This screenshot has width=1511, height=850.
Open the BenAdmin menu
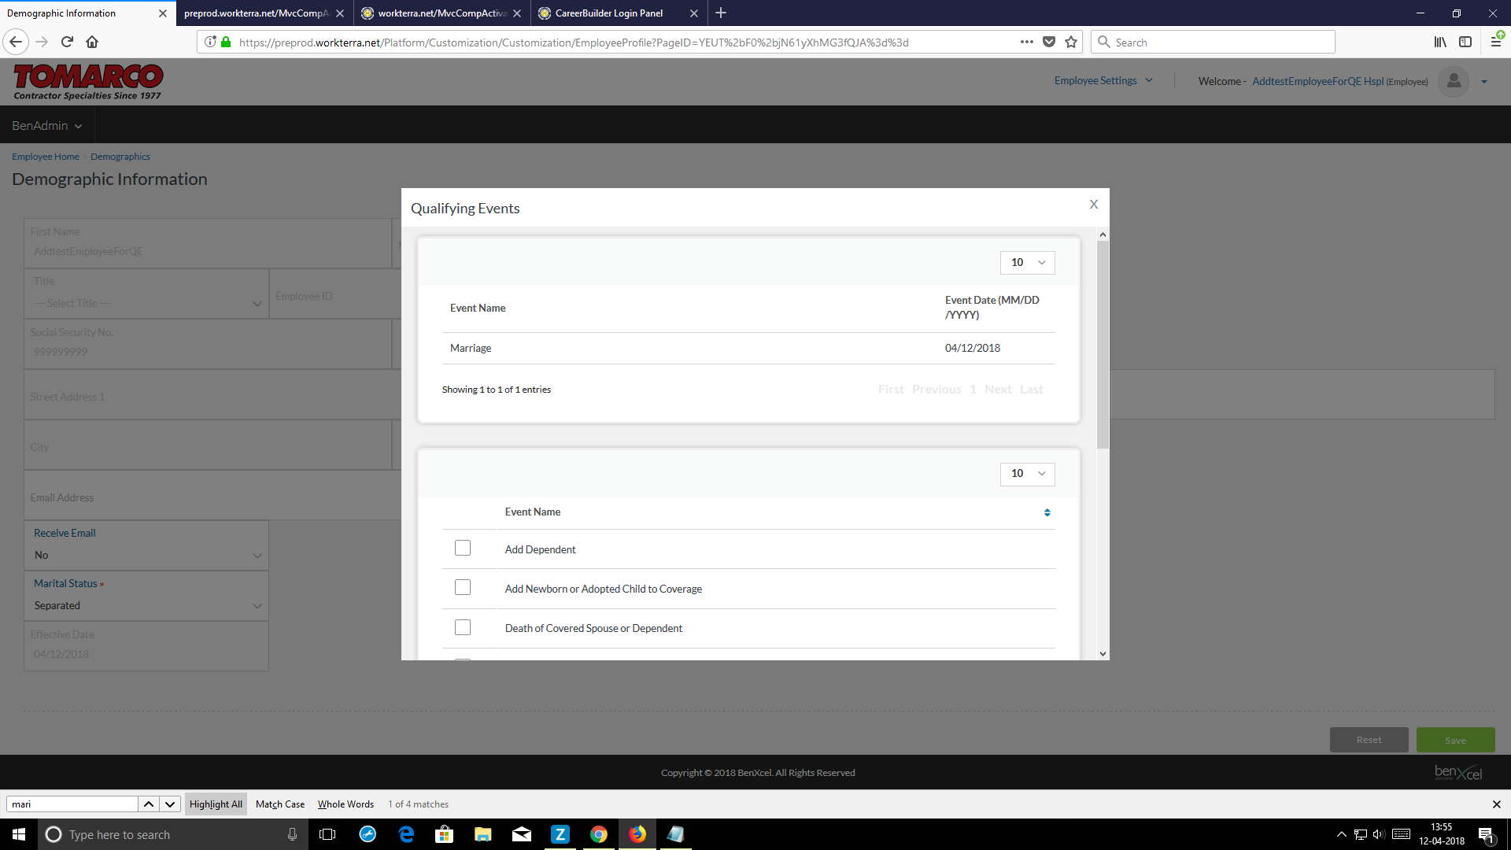(x=46, y=126)
